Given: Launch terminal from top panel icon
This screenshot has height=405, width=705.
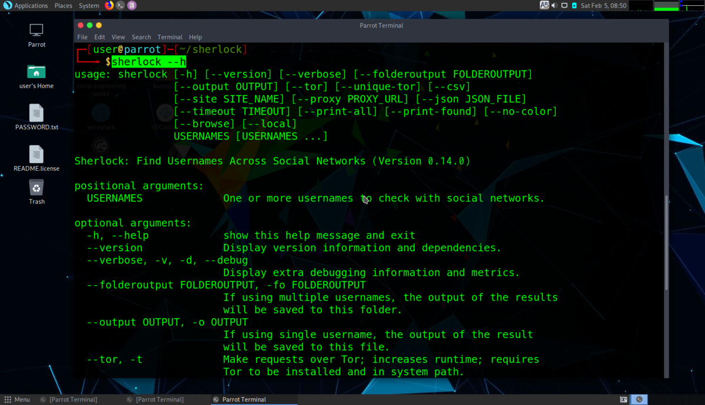Looking at the screenshot, I should click(x=120, y=5).
